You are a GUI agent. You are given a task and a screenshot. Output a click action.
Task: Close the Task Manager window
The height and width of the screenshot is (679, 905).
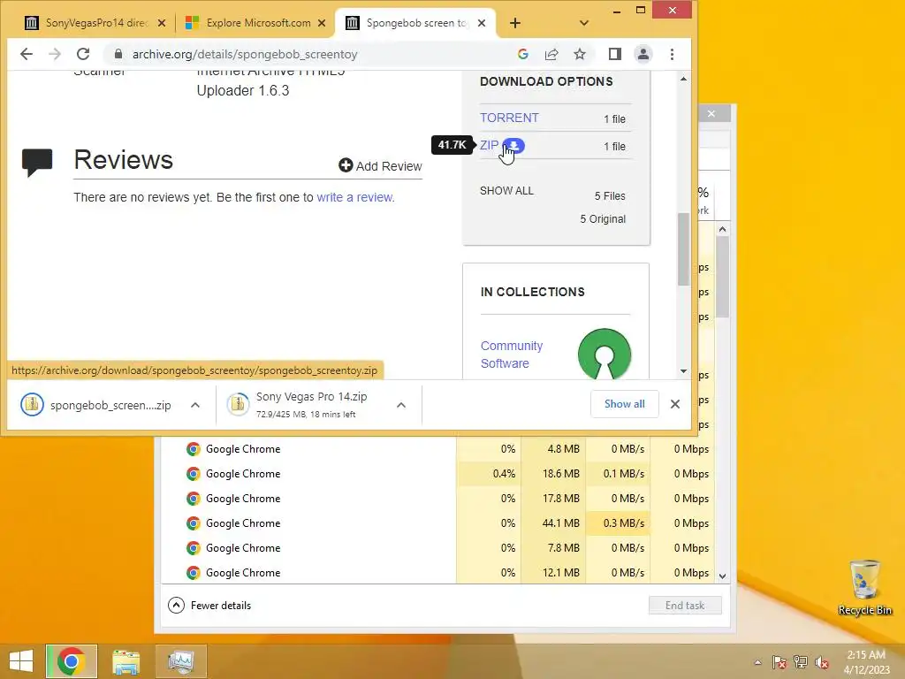pos(711,114)
